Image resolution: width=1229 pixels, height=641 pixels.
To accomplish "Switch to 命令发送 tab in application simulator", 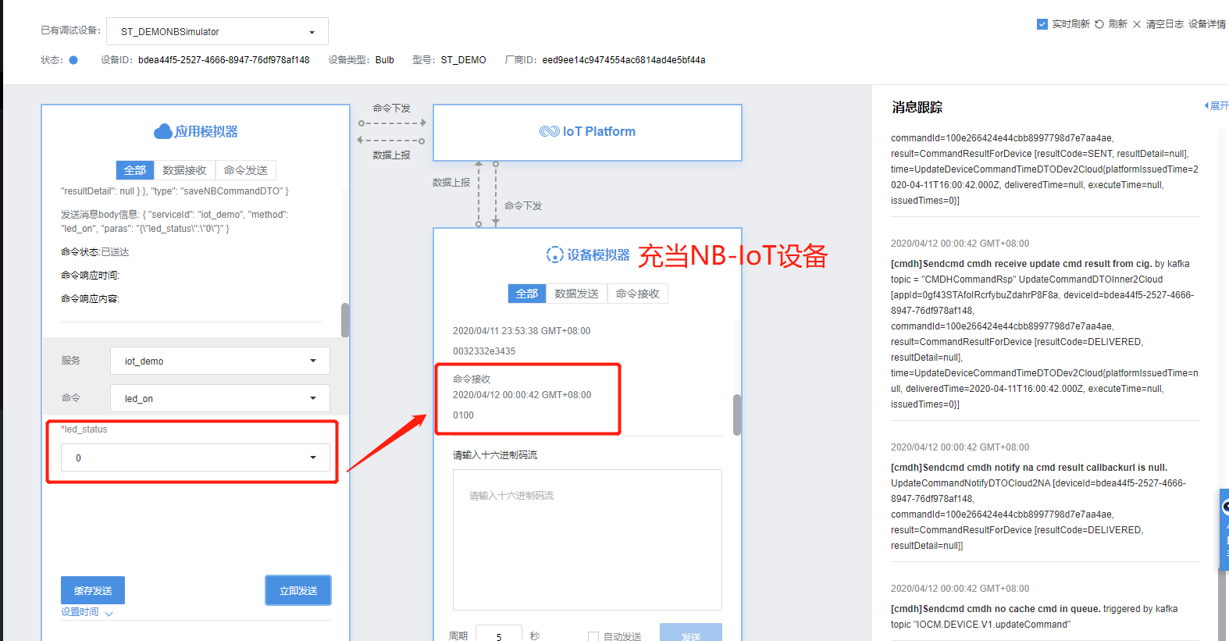I will (245, 170).
